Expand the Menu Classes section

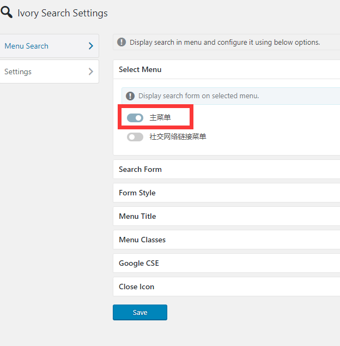point(227,240)
